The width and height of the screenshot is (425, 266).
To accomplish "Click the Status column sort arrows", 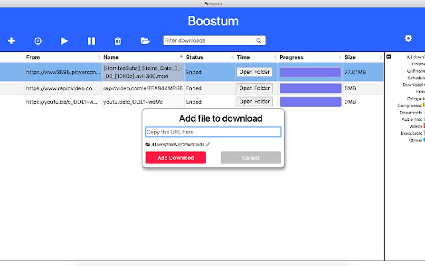I will (x=233, y=57).
